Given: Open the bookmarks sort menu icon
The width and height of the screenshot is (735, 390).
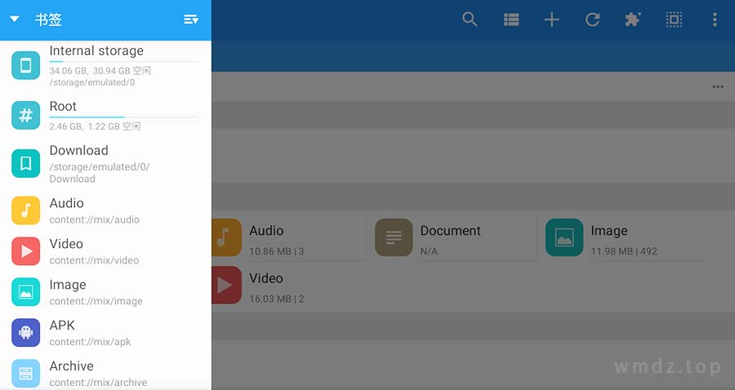Looking at the screenshot, I should [191, 20].
